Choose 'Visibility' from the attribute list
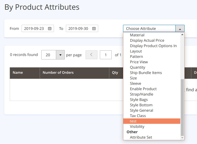The height and width of the screenshot is (144, 197). pos(137,127)
